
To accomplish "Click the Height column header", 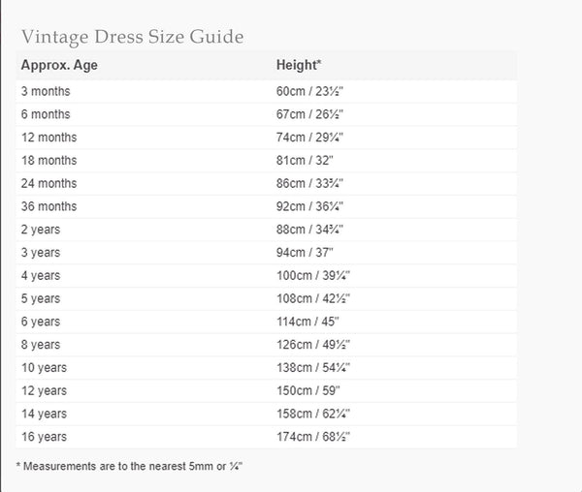I will pos(299,66).
